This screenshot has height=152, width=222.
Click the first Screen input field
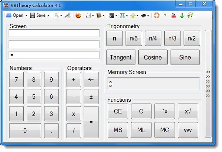click(54, 33)
